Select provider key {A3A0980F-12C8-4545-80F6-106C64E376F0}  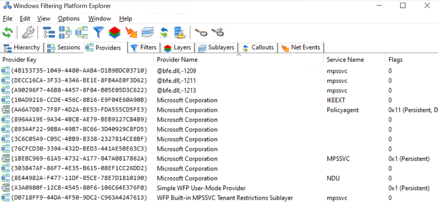(x=79, y=188)
